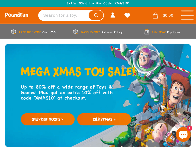Click the free delivery box icon

tap(14, 32)
